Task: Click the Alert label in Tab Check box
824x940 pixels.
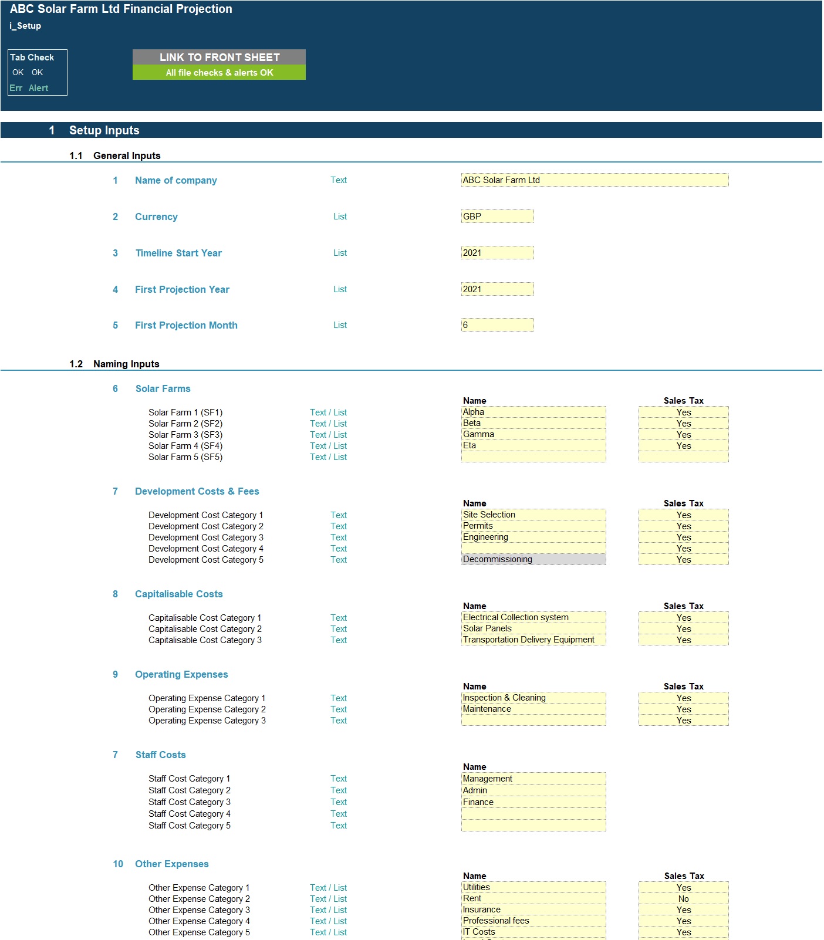Action: (x=39, y=88)
